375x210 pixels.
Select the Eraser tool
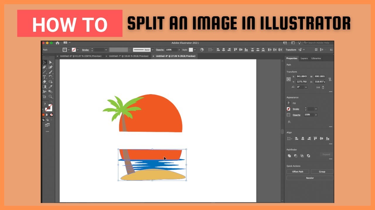click(x=45, y=82)
